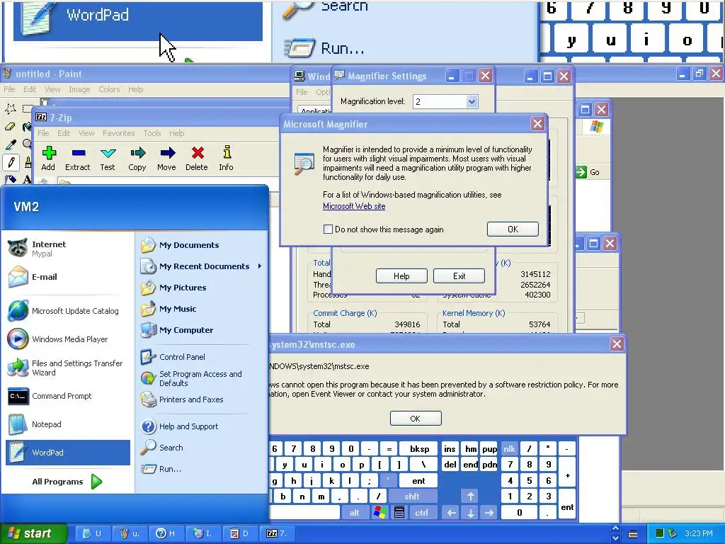Screen dimensions: 725x544
Task: Click the Add icon in 7-Zip toolbar
Action: coord(49,158)
